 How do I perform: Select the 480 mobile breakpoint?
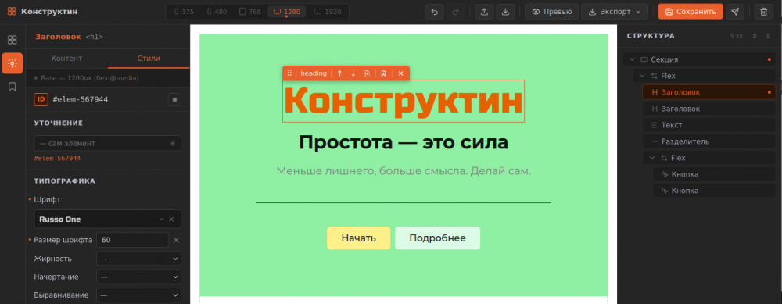[x=217, y=12]
